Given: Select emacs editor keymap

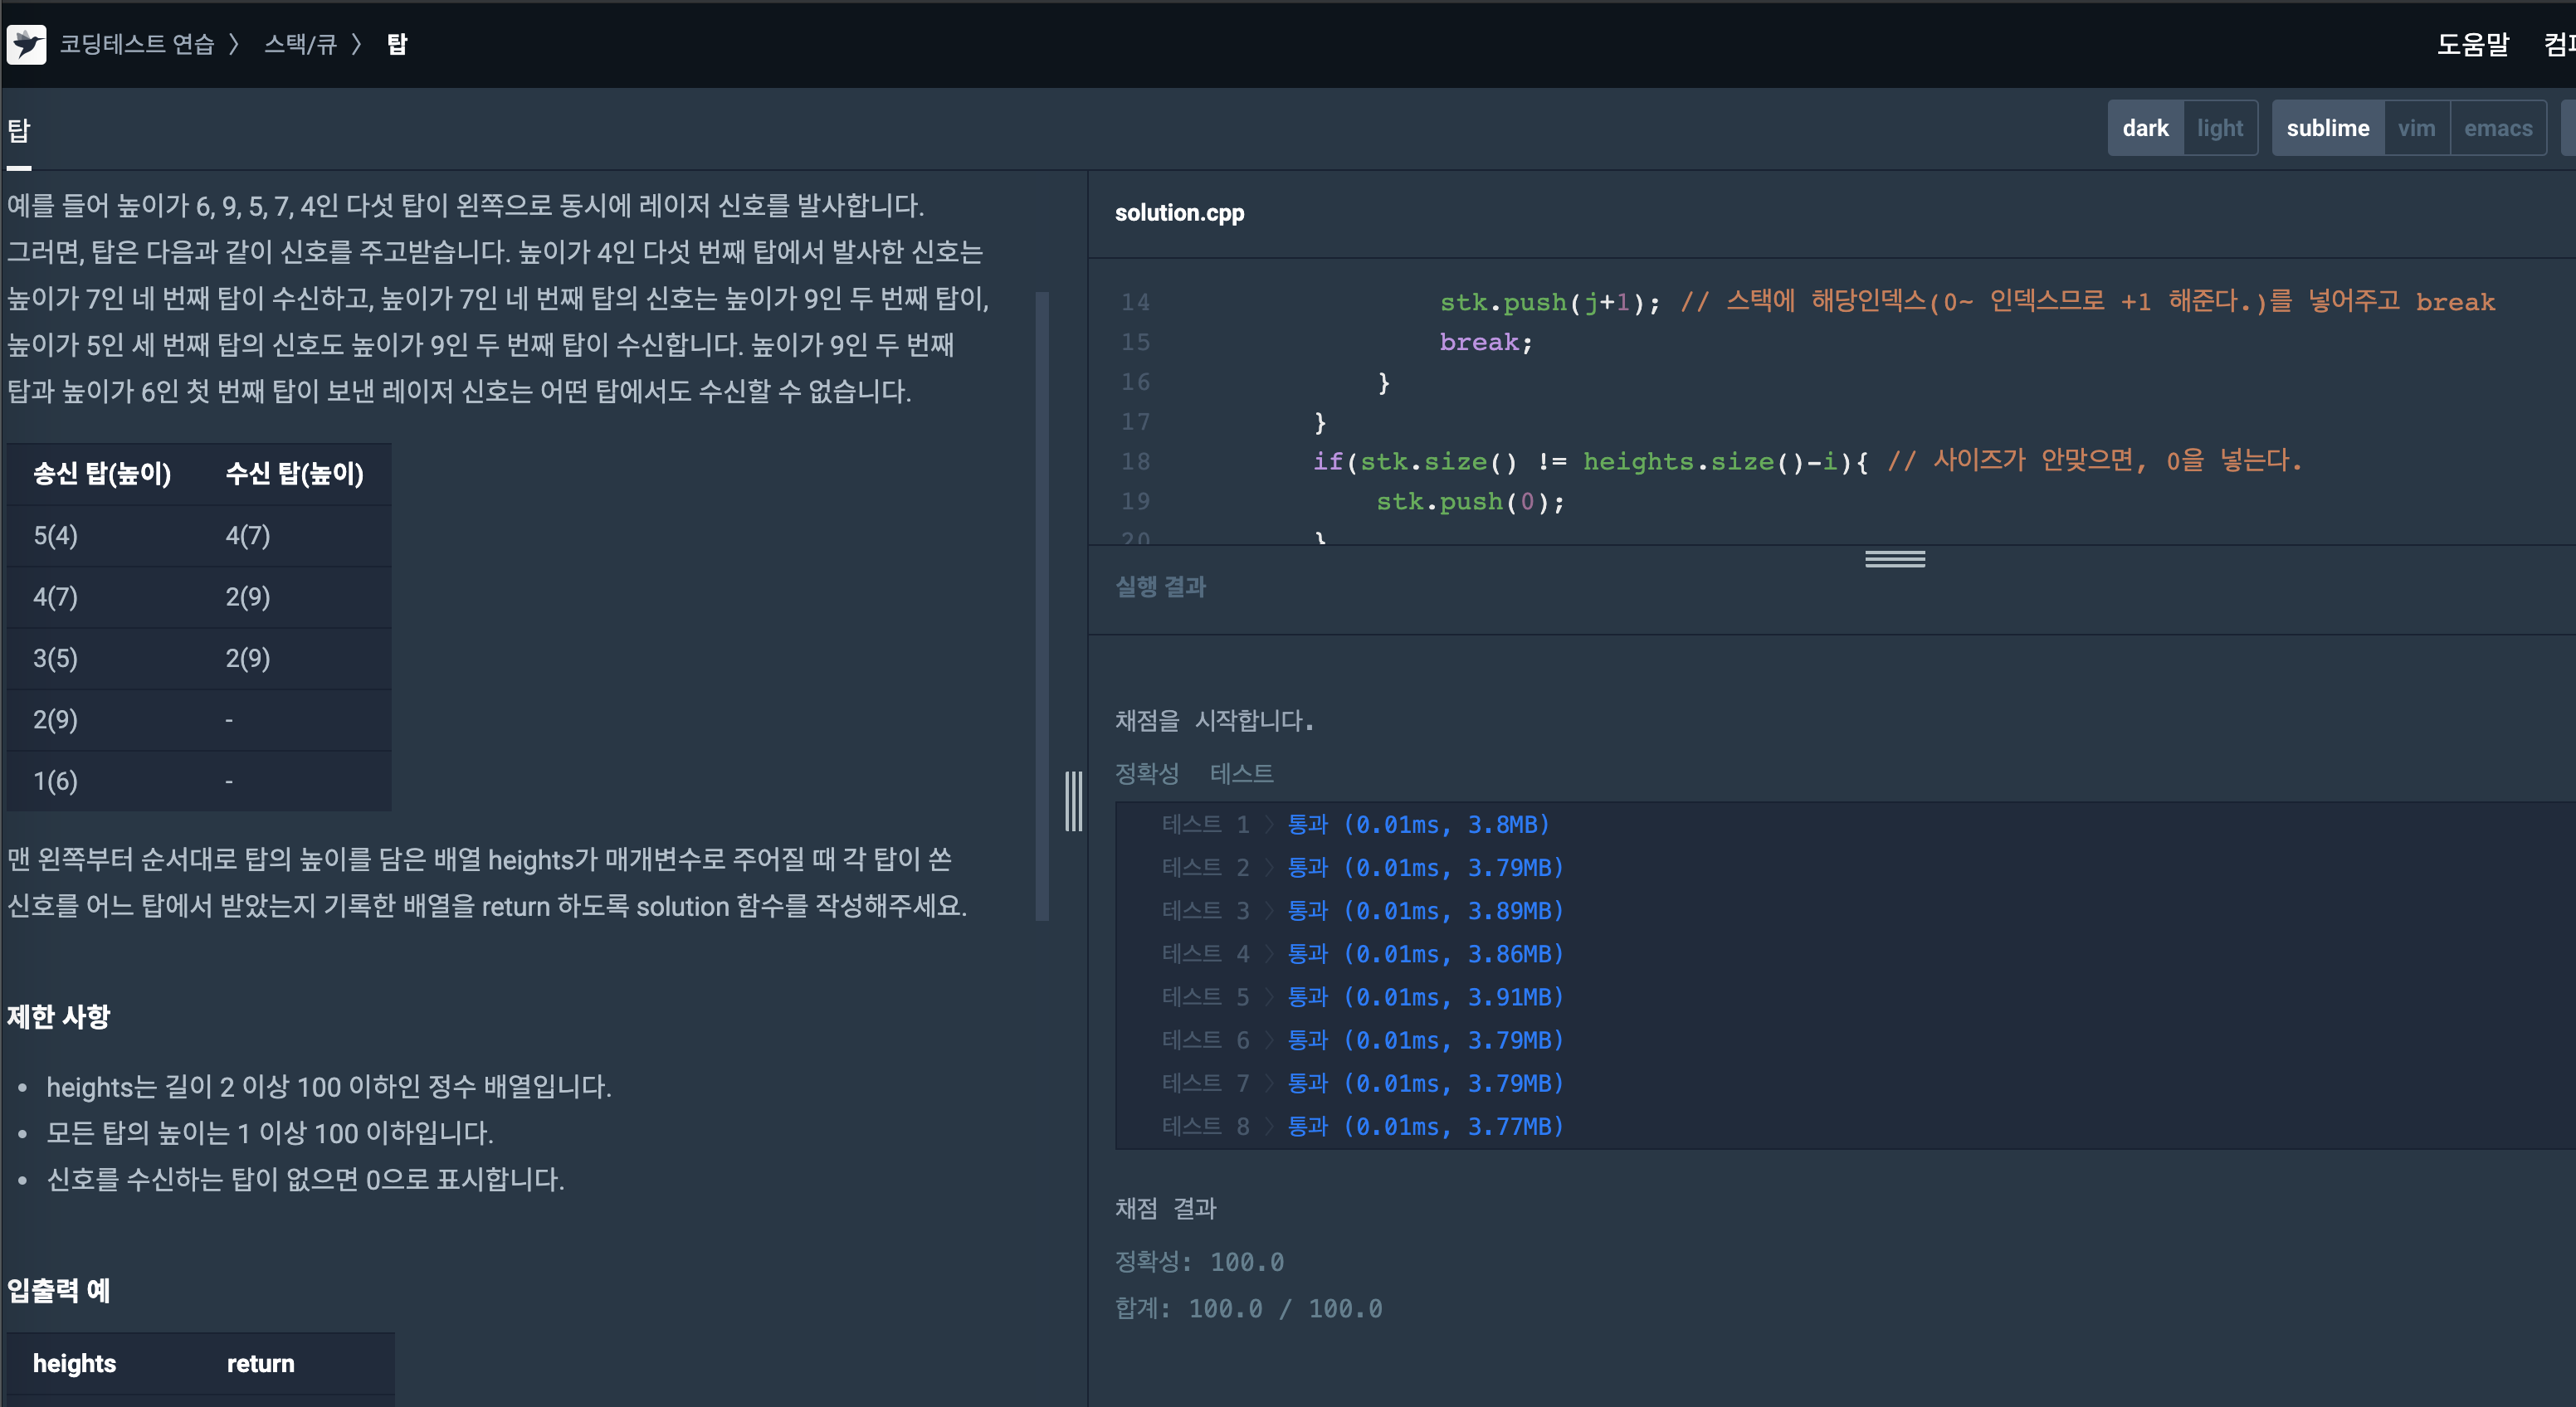Looking at the screenshot, I should (x=2497, y=128).
